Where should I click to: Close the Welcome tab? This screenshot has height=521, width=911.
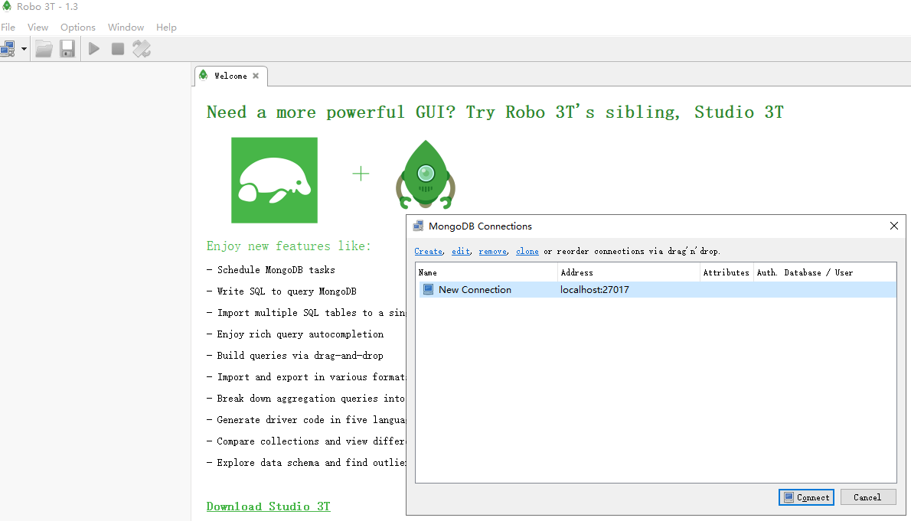coord(256,76)
